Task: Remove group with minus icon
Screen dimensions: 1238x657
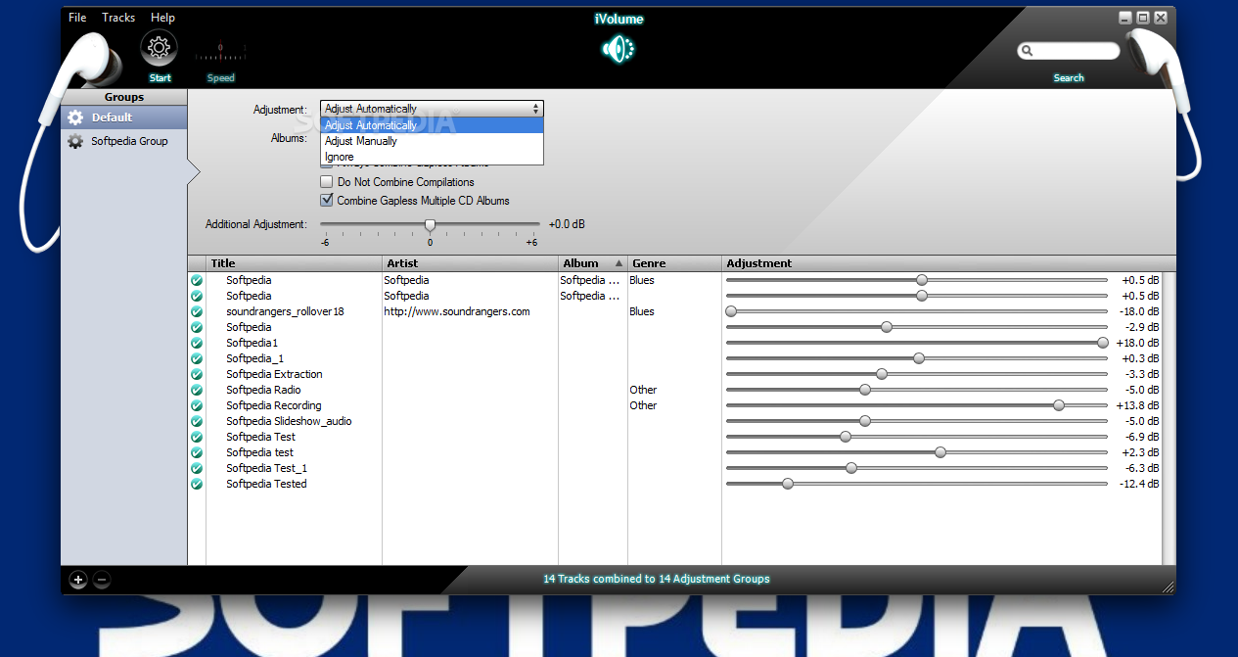Action: point(102,580)
